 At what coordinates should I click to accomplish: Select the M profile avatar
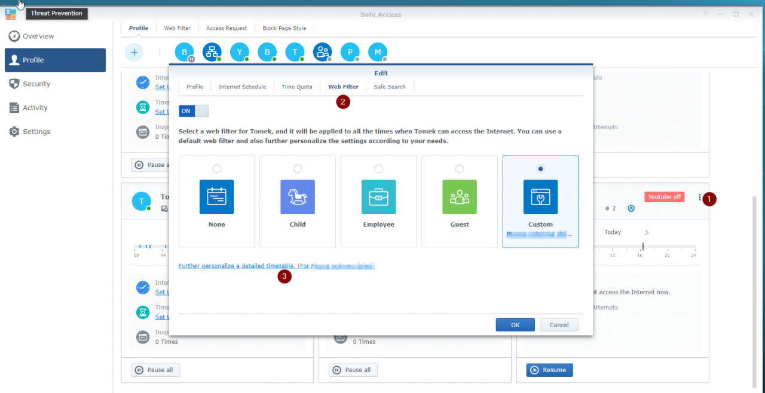tap(377, 53)
